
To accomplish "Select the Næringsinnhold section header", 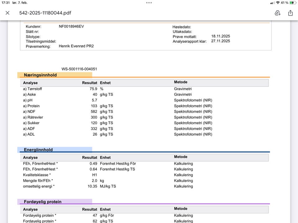I will pyautogui.click(x=40, y=75).
